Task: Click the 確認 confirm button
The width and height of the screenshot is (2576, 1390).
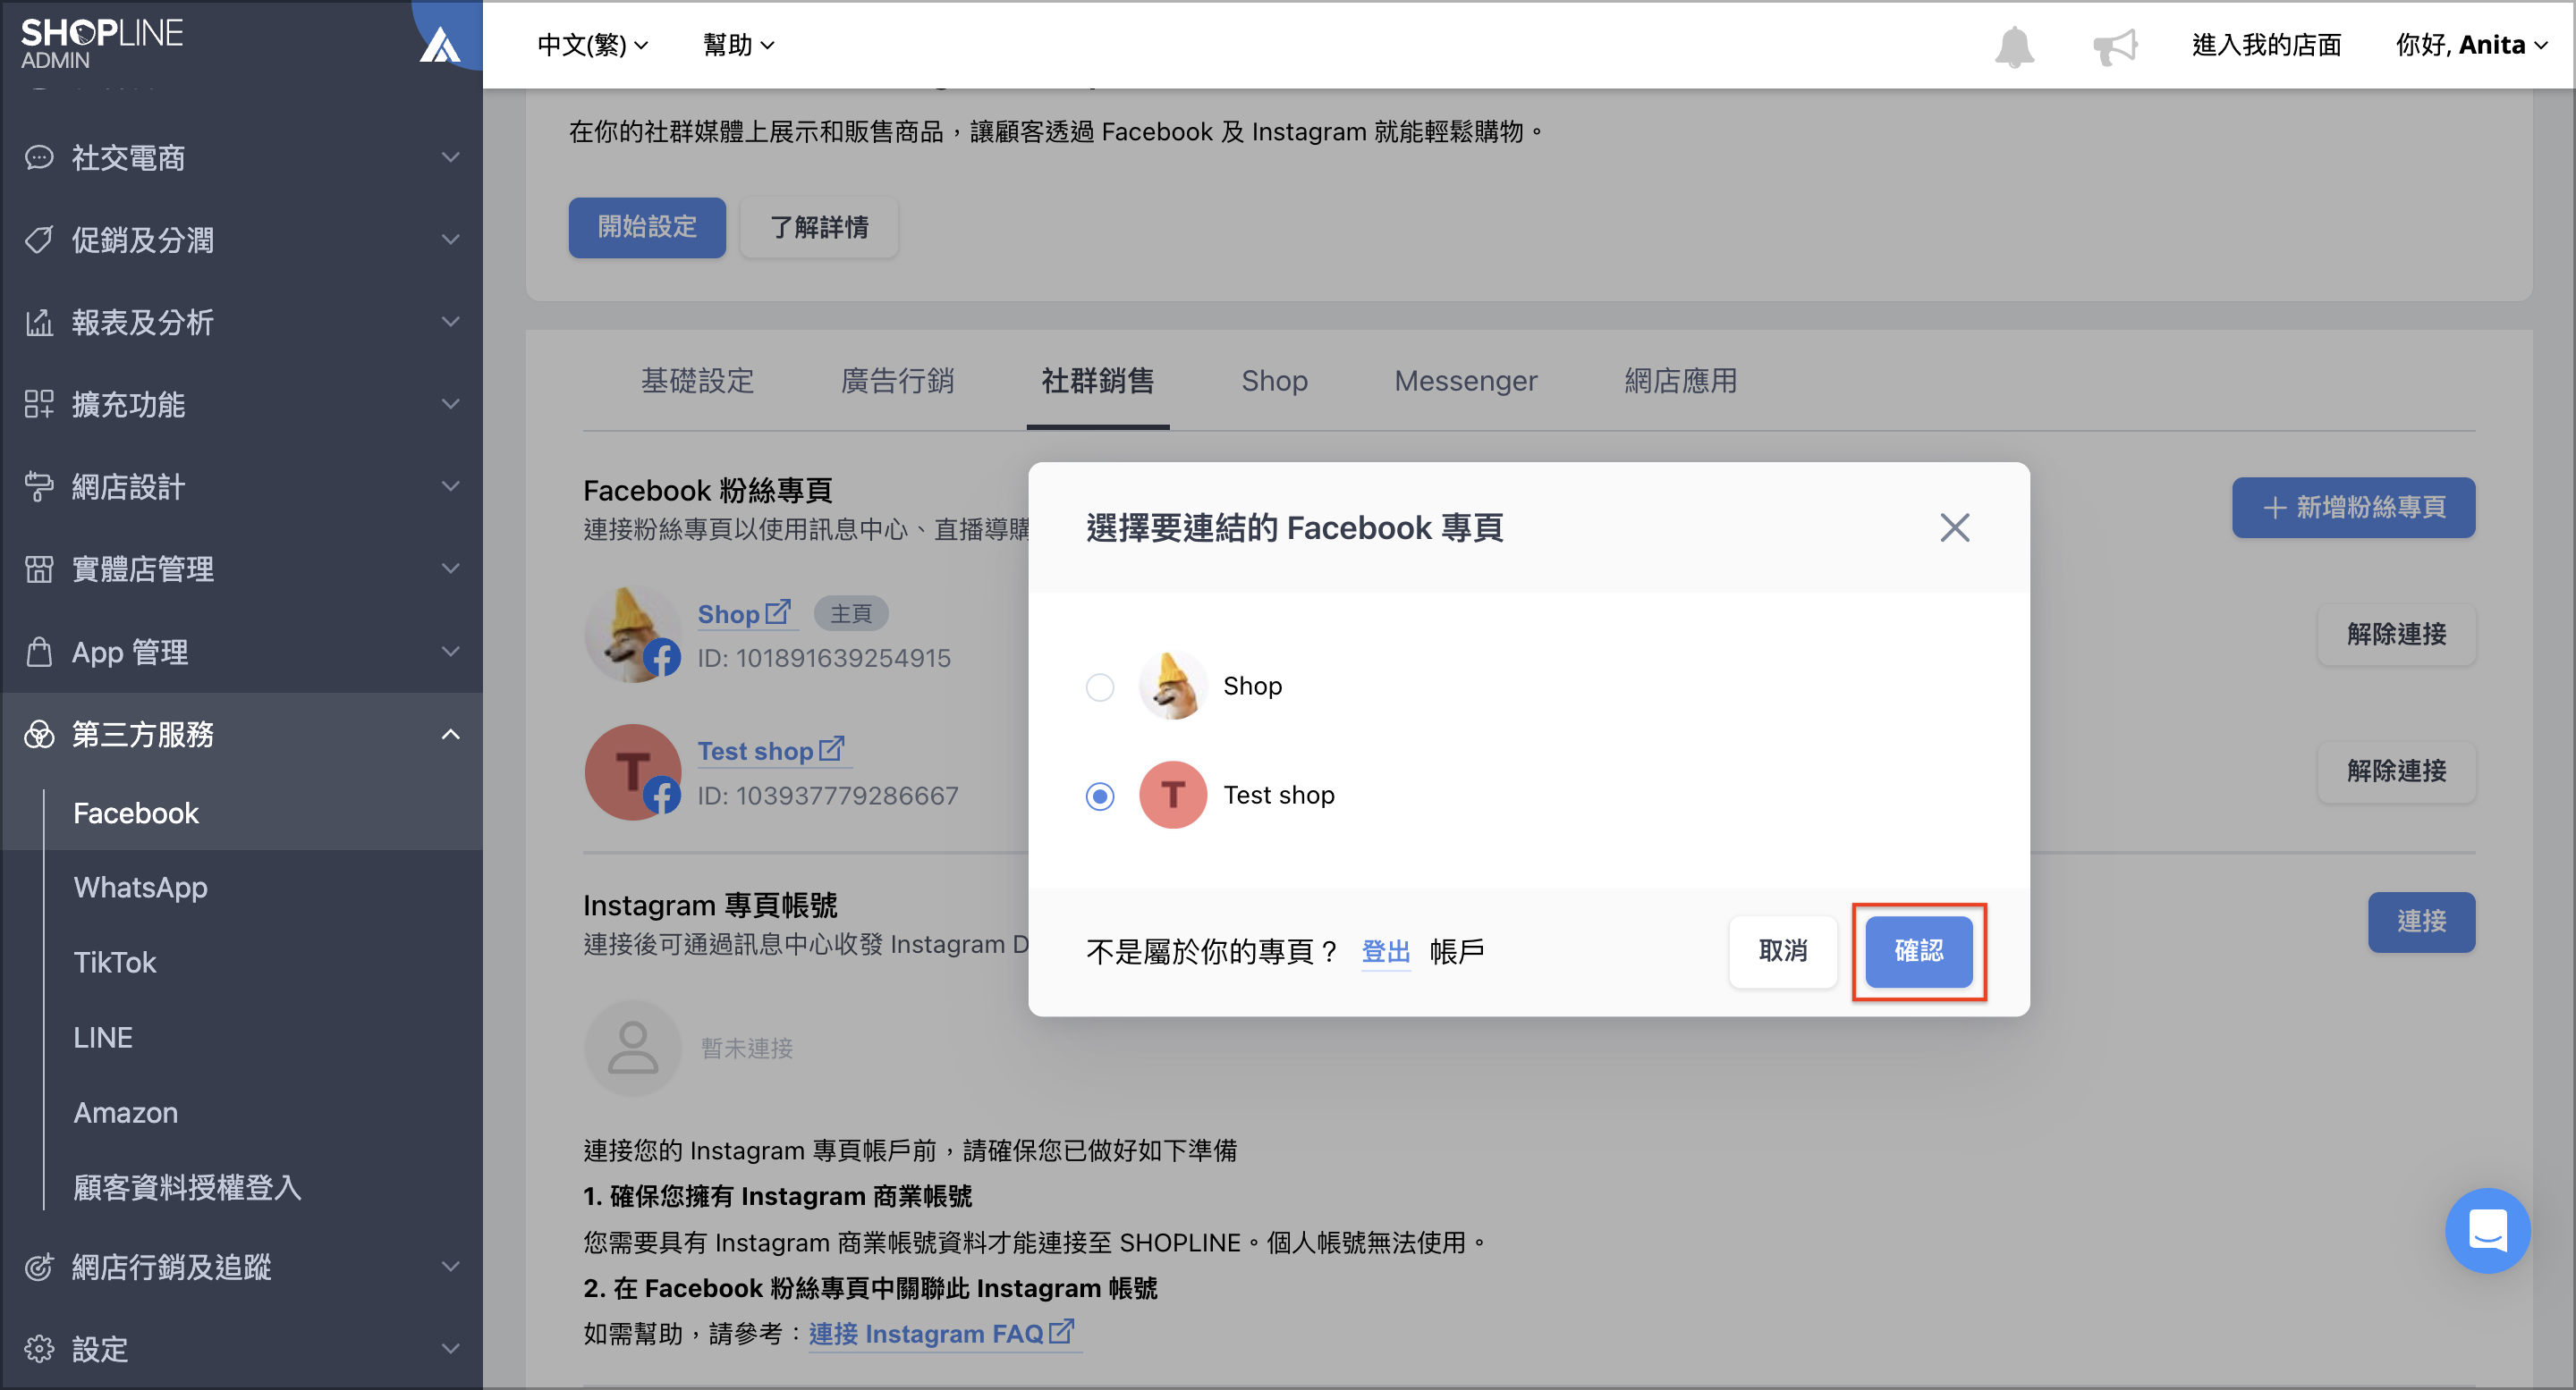Action: pyautogui.click(x=1918, y=951)
